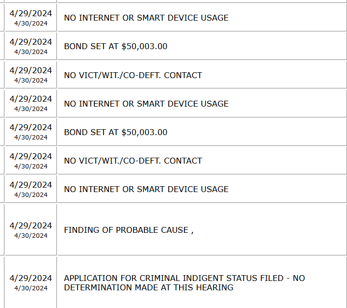Select the second NO INTERNET OR SMART DEVICE USAGE entry
The height and width of the screenshot is (308, 347).
pos(146,104)
